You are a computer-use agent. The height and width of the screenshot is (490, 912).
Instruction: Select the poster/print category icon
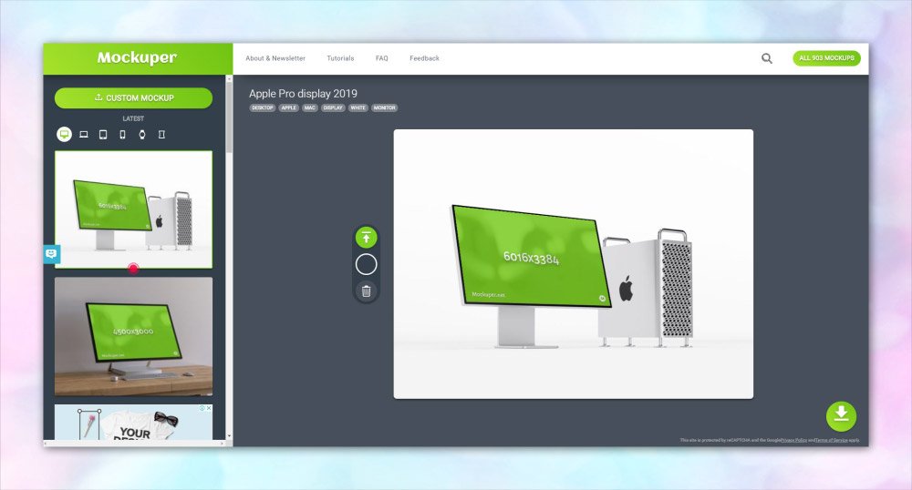[x=161, y=135]
